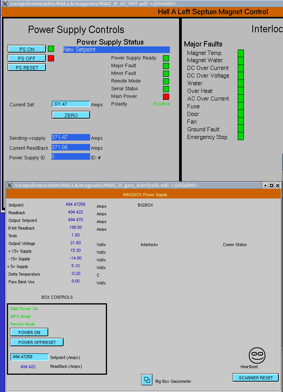Click the Tesla value 1.00

(x=76, y=235)
